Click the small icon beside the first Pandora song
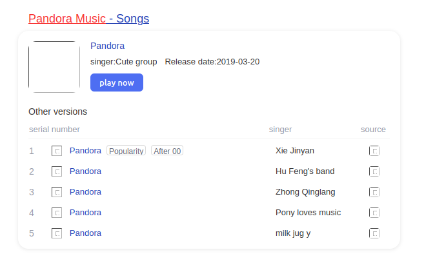Image resolution: width=424 pixels, height=261 pixels. tap(57, 151)
